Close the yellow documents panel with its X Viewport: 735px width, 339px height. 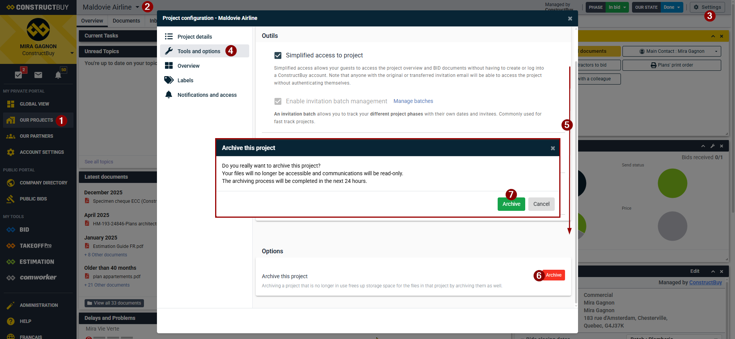click(722, 36)
